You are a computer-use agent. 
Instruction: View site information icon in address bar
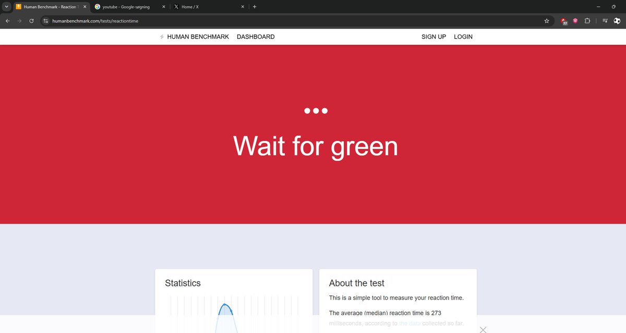(46, 21)
